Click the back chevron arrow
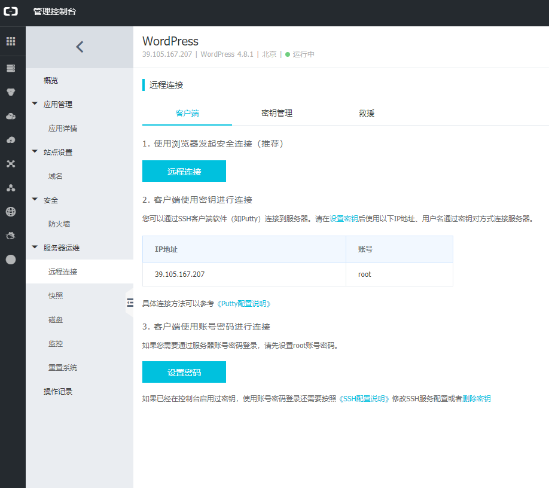The image size is (549, 488). point(80,47)
